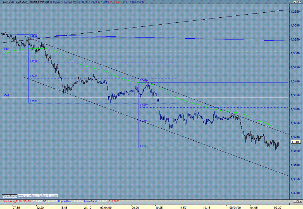The image size is (303, 209).
Task: Click the EUR-USD Intradía 5 minutos title
Action: (26, 2)
